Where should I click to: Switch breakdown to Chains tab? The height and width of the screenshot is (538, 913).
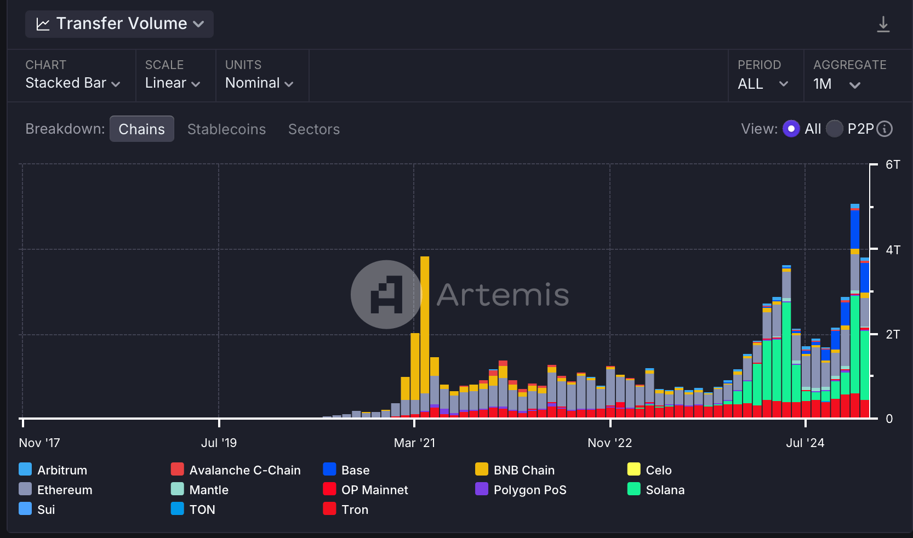click(x=142, y=129)
